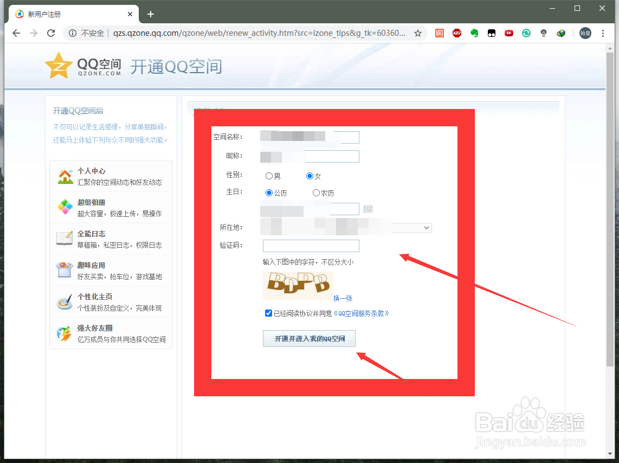Click the 全能日志 notebook icon
The width and height of the screenshot is (619, 463).
(65, 238)
